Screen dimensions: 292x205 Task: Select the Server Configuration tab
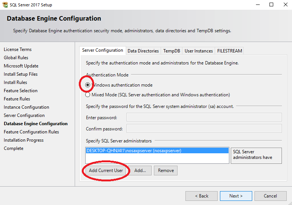[102, 51]
